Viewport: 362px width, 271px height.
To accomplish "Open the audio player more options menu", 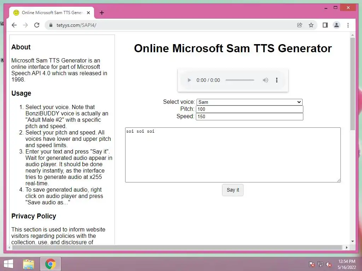I will click(x=276, y=80).
